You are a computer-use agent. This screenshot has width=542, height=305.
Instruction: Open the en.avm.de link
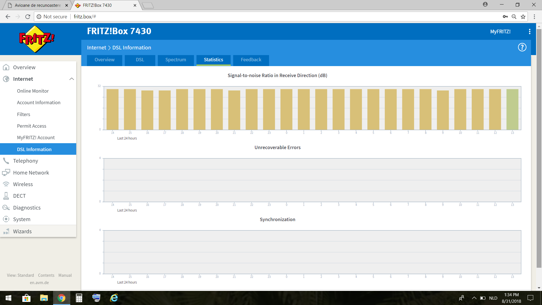pyautogui.click(x=39, y=283)
